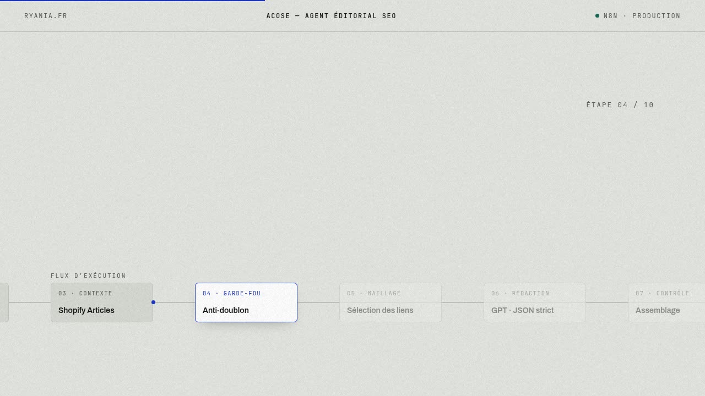This screenshot has width=705, height=396.
Task: Select the 06 Rédaction GPT JSON strict step
Action: coord(535,302)
